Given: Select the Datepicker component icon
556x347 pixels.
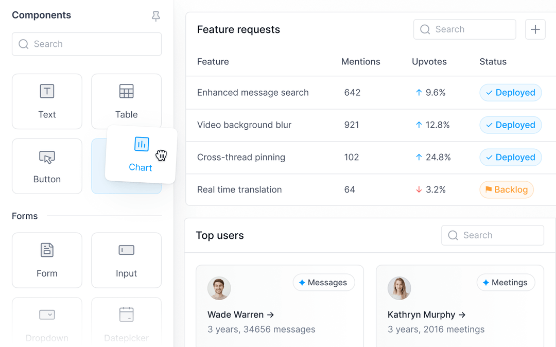Looking at the screenshot, I should click(x=126, y=315).
